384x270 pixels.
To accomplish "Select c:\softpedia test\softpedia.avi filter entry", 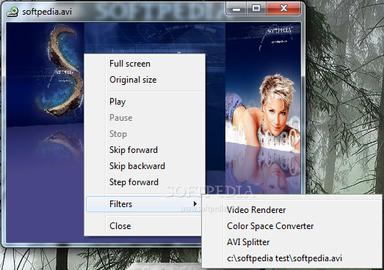I will coord(292,258).
